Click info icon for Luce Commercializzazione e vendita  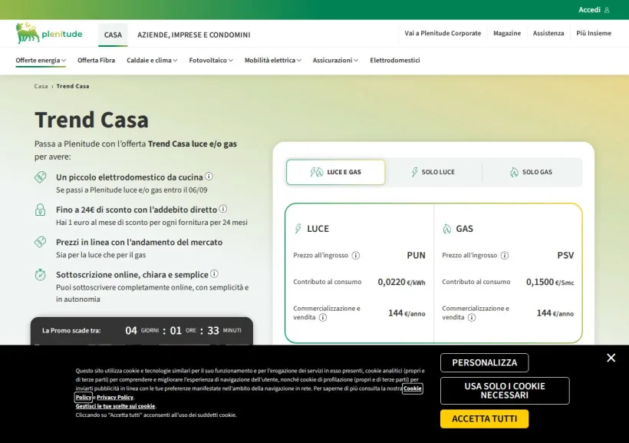tap(322, 318)
